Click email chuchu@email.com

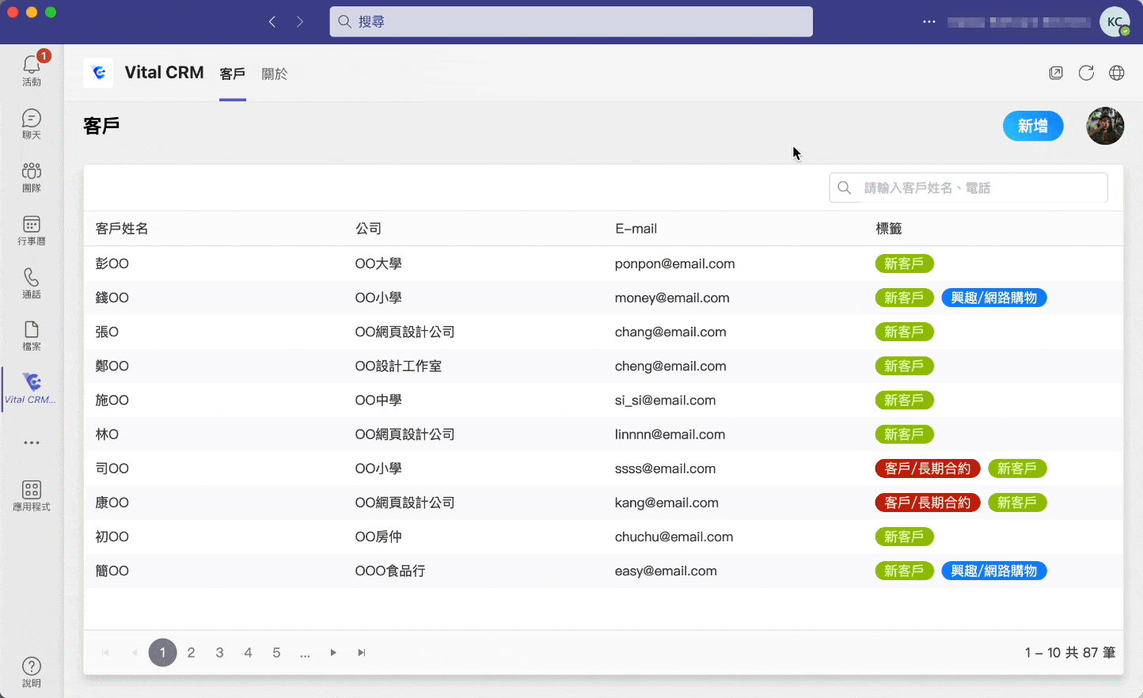tap(674, 536)
